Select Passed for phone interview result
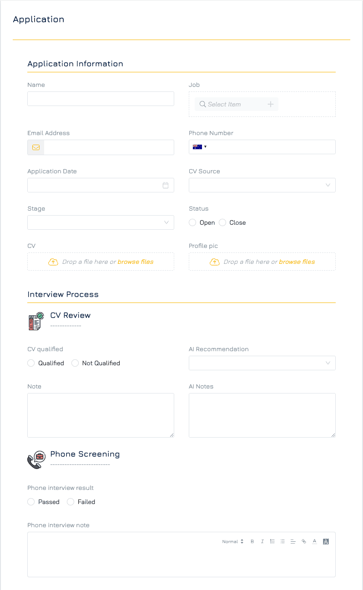This screenshot has height=590, width=363. 31,502
